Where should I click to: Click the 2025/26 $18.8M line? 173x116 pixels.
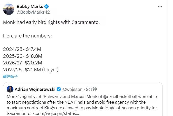coord(23,56)
